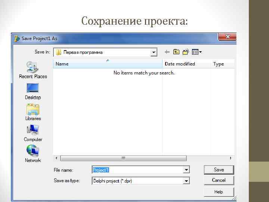Sort by the Name column header
The height and width of the screenshot is (202, 269).
point(108,64)
